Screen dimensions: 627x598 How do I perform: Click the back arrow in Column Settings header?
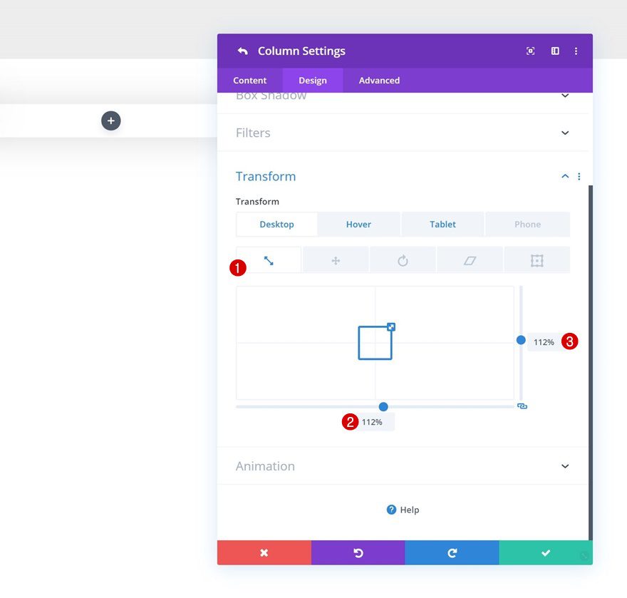click(x=242, y=51)
